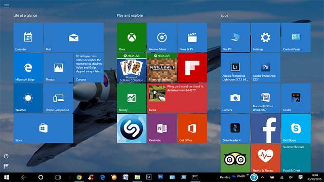
Task: Open the network Wi-Fi tray icon
Action: 281,177
